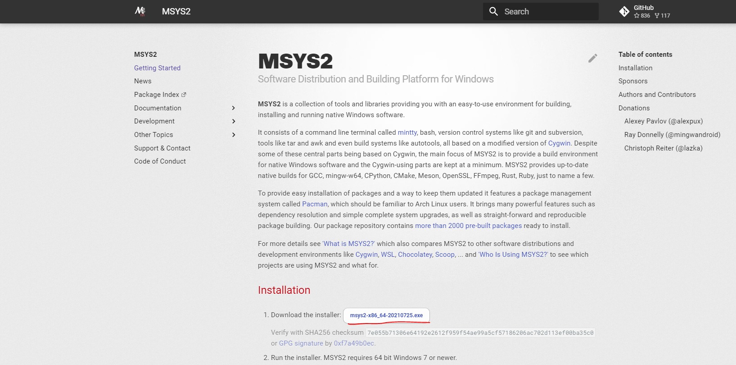
Task: Jump to Donations in table of contents
Action: click(x=634, y=108)
